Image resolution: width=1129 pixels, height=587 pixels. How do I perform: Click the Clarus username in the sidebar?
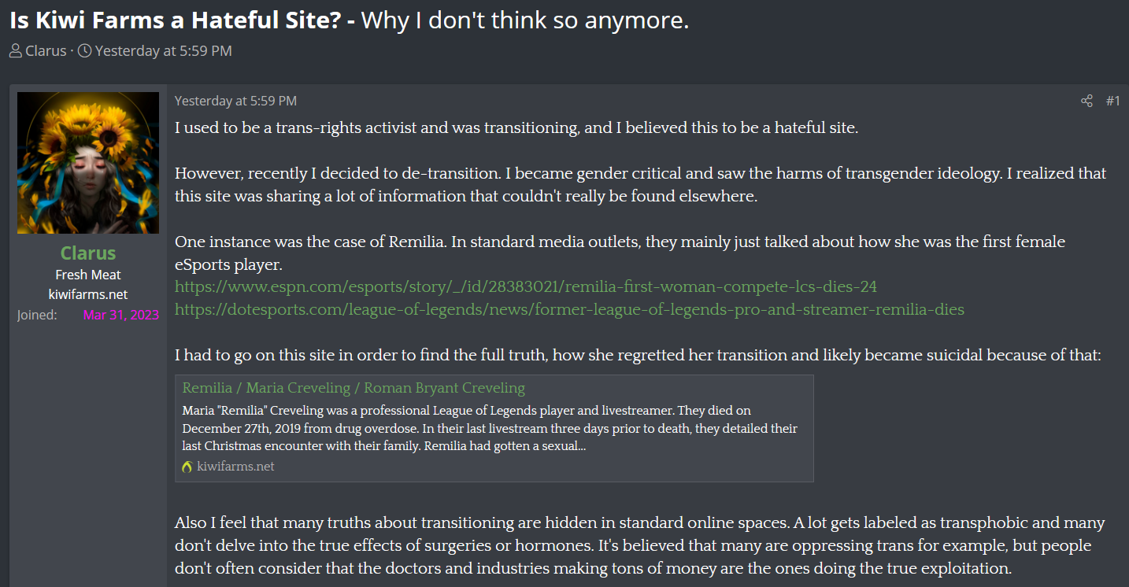(88, 253)
